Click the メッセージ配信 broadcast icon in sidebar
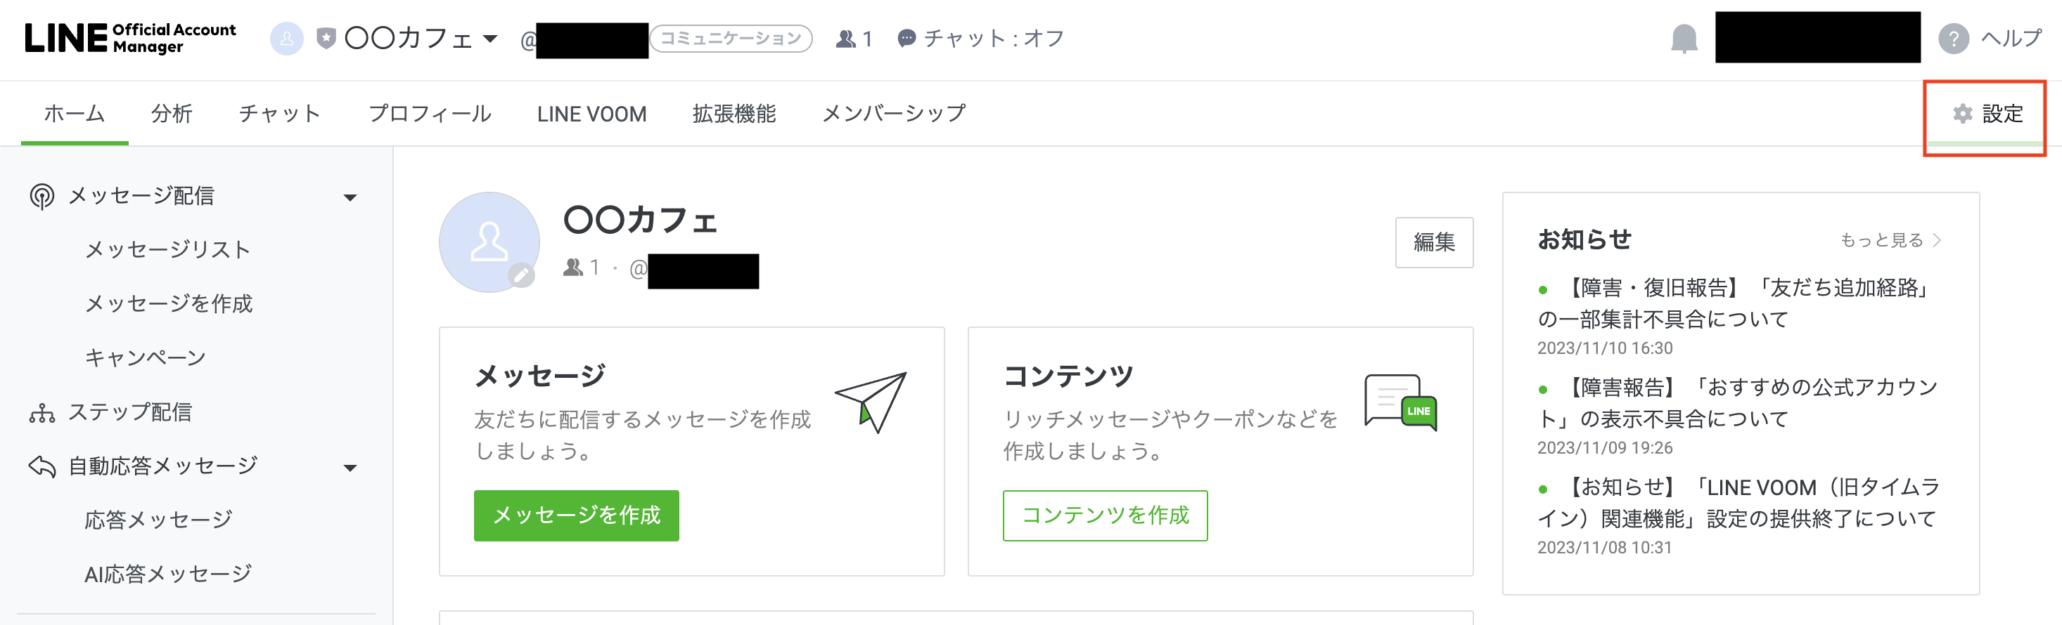The width and height of the screenshot is (2062, 625). coord(41,196)
